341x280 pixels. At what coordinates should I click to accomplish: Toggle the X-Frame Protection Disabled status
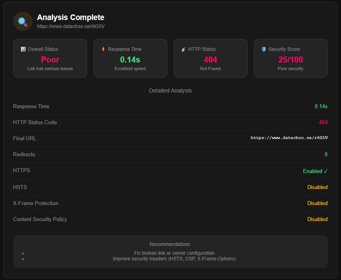317,203
